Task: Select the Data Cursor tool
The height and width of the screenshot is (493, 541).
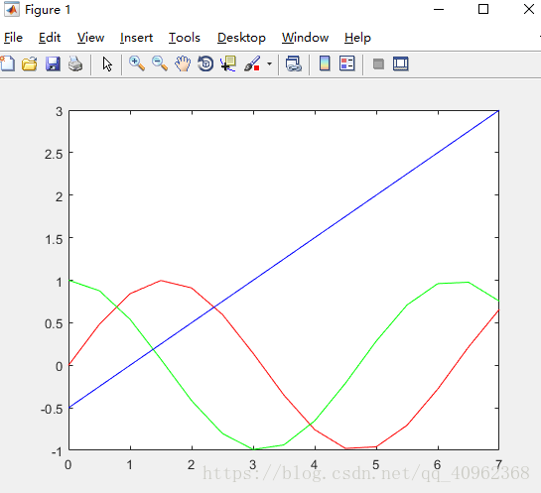Action: pos(228,63)
